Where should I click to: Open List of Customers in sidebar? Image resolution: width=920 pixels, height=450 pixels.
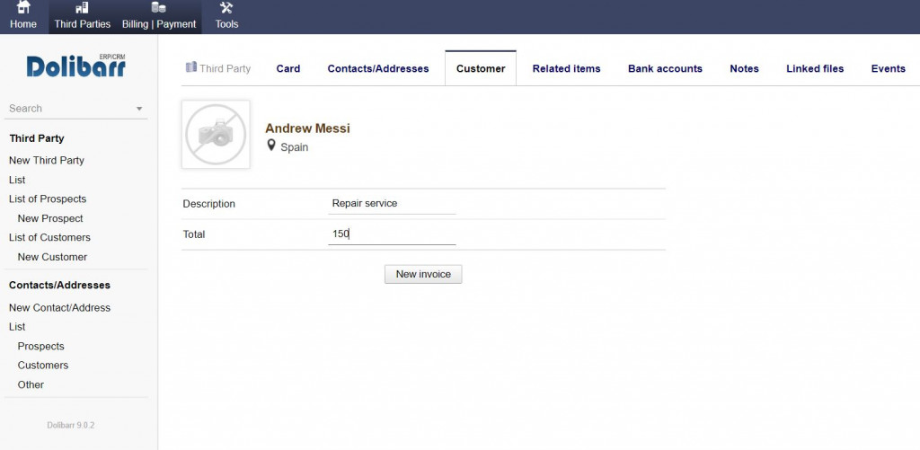tap(49, 238)
